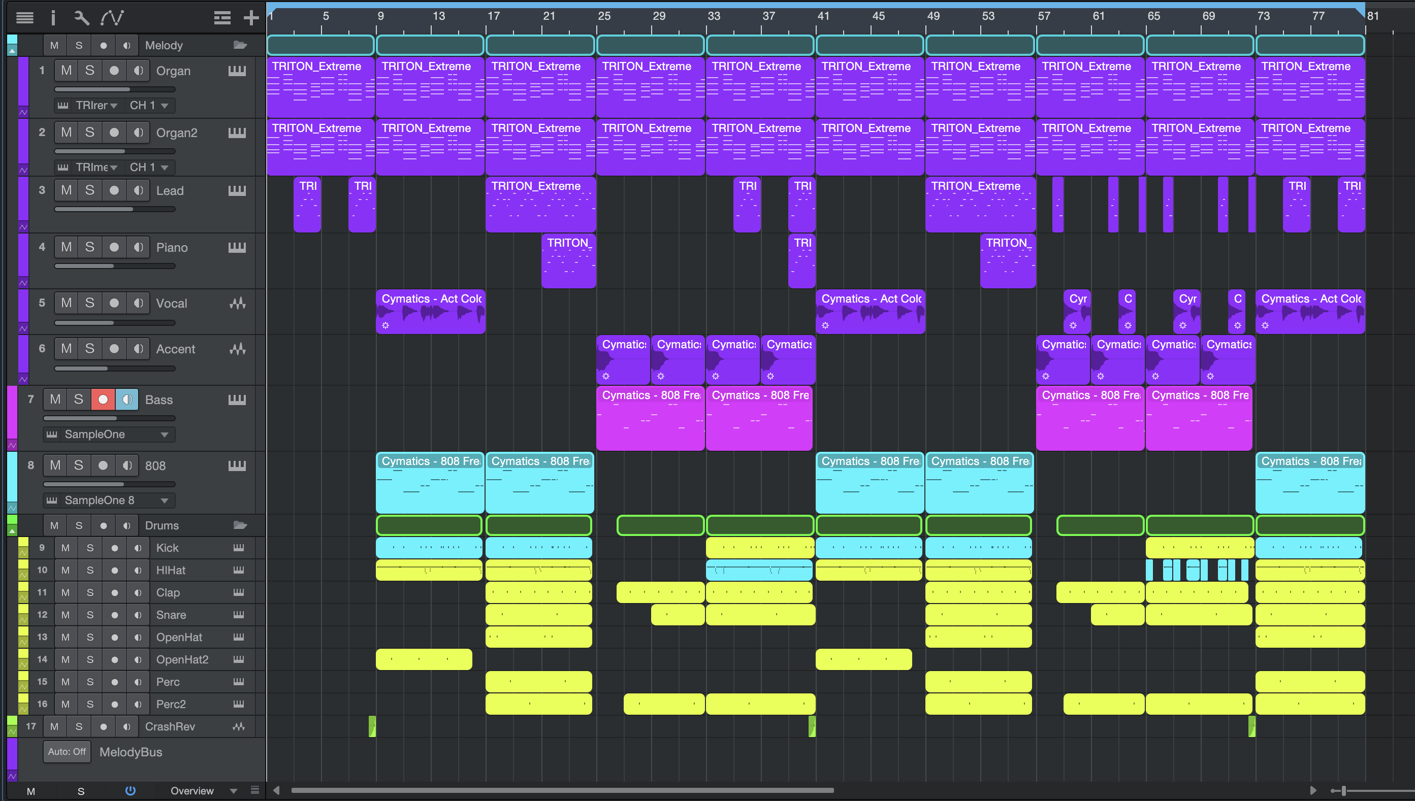The height and width of the screenshot is (801, 1415).
Task: Open the global tracks list icon
Action: (x=222, y=18)
